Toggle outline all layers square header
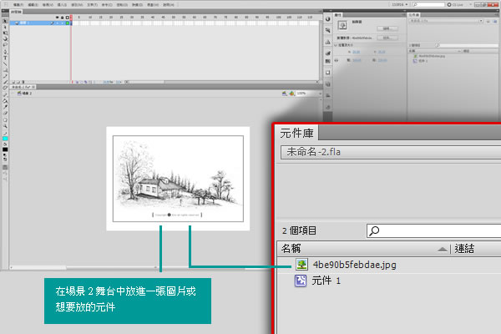Screen dimensions: 501x334 pyautogui.click(x=68, y=18)
